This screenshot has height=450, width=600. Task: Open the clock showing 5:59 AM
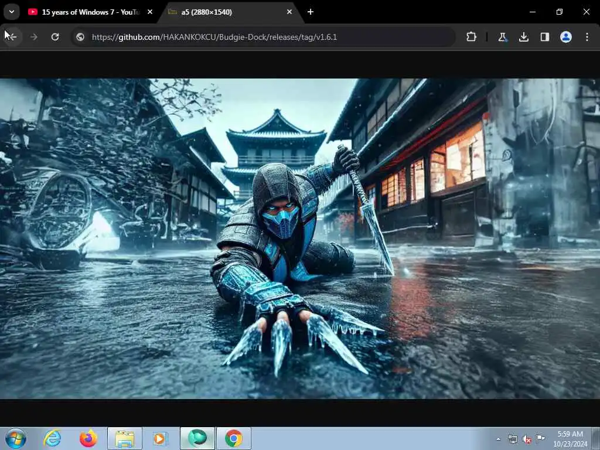pyautogui.click(x=570, y=438)
